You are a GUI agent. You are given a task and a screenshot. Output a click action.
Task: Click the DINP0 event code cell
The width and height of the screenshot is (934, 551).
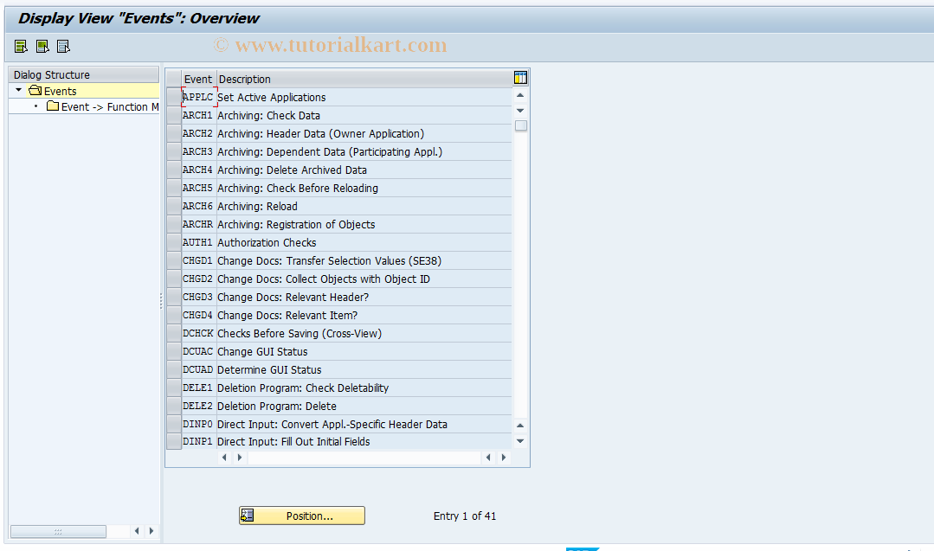click(x=198, y=424)
